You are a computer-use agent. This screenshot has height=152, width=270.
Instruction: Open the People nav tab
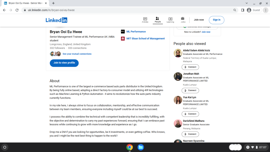(x=158, y=20)
